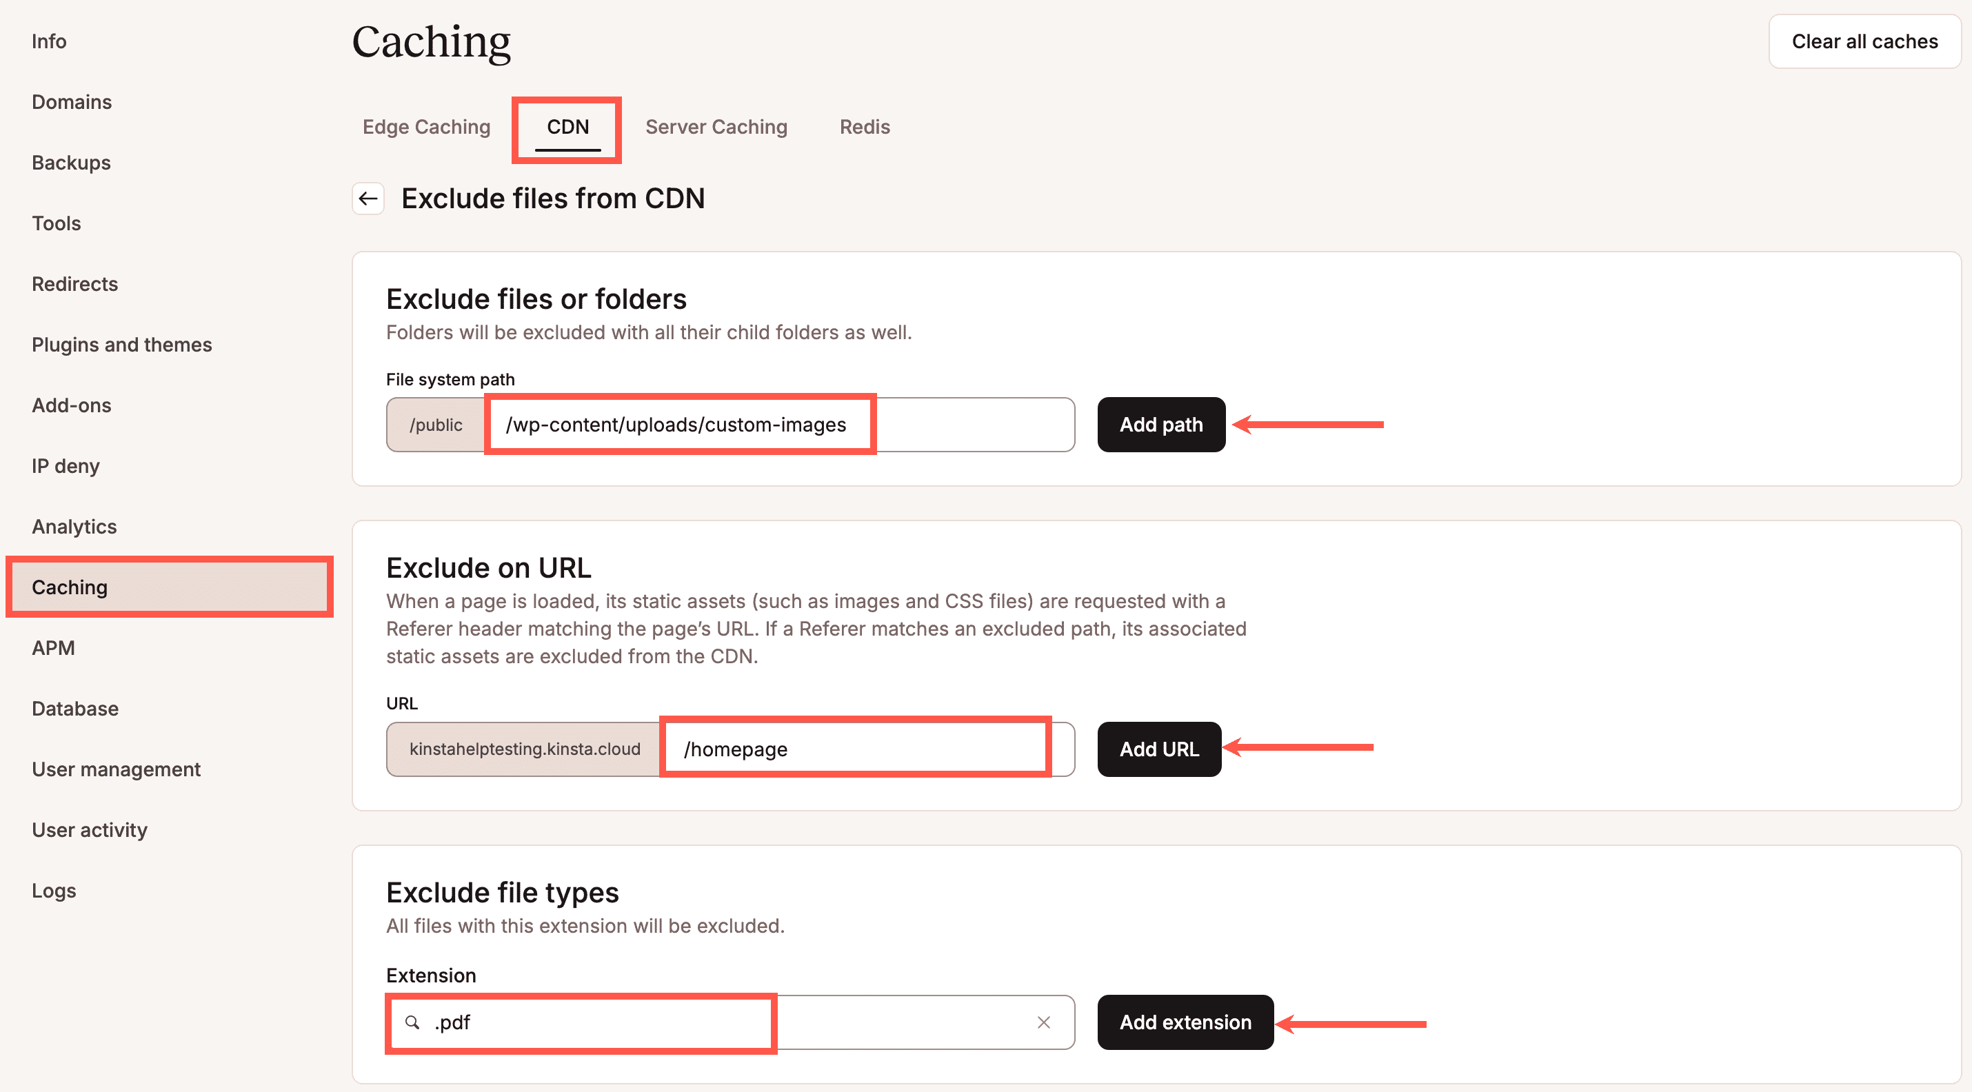Click the Add URL button
This screenshot has height=1092, width=1972.
[x=1158, y=749]
